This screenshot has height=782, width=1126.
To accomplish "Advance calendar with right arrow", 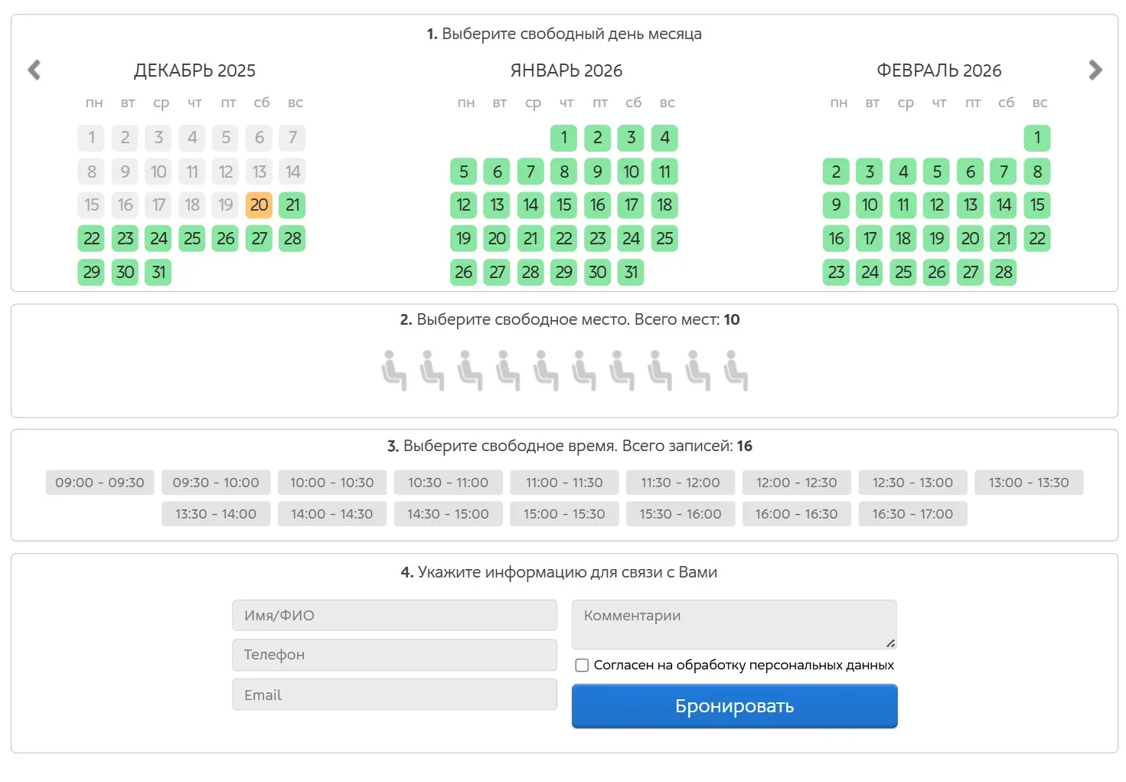I will (1095, 70).
